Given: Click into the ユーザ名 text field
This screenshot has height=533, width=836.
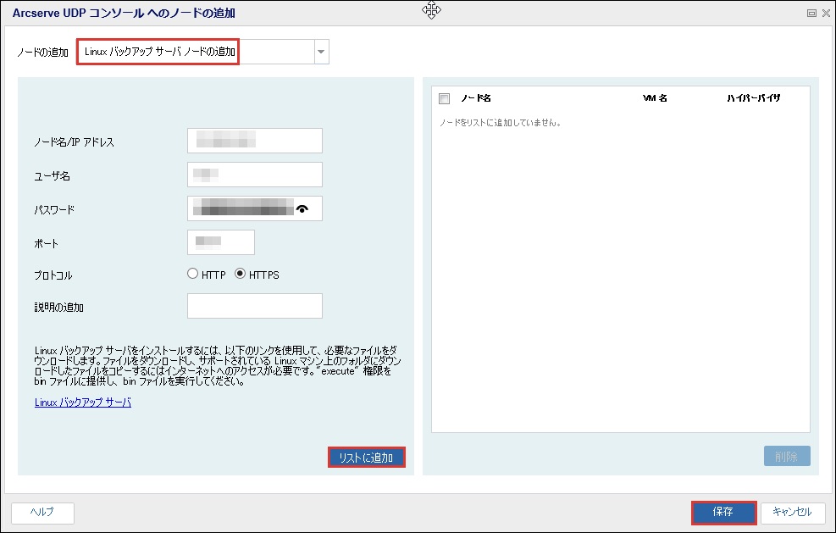Looking at the screenshot, I should click(x=254, y=175).
